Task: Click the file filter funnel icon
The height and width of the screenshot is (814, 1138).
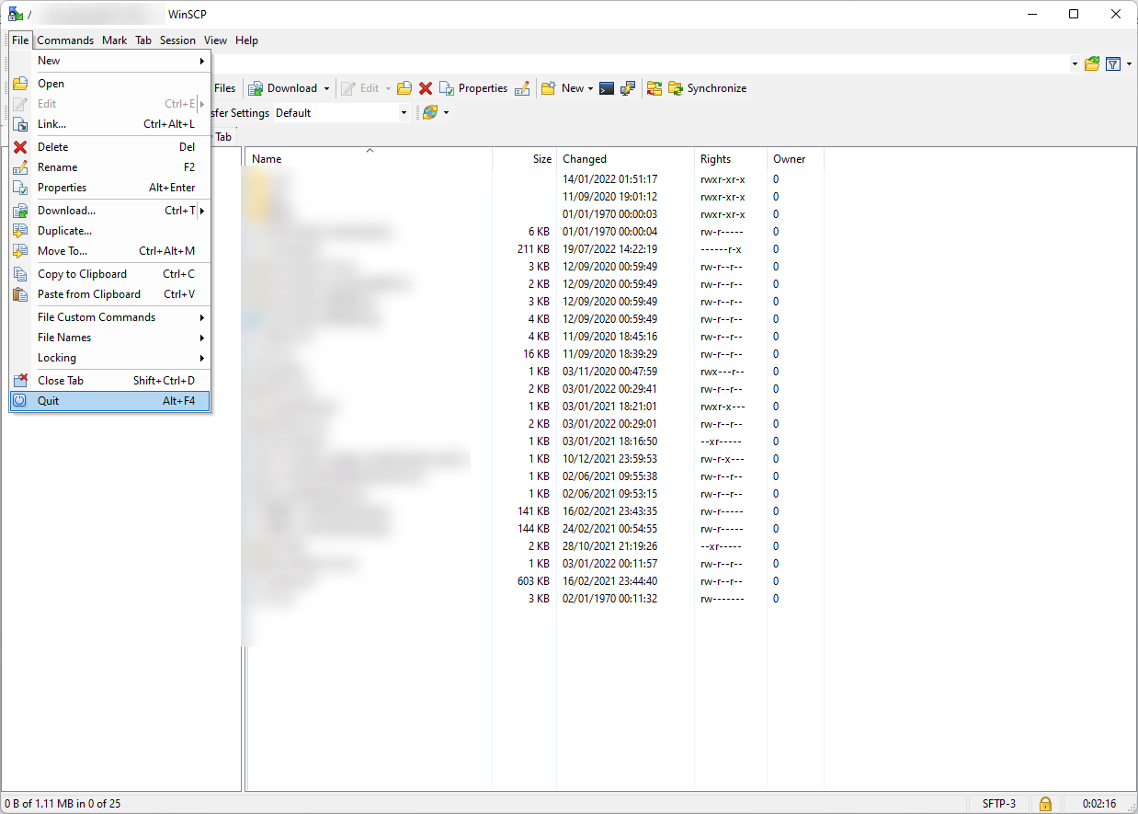Action: [1113, 63]
